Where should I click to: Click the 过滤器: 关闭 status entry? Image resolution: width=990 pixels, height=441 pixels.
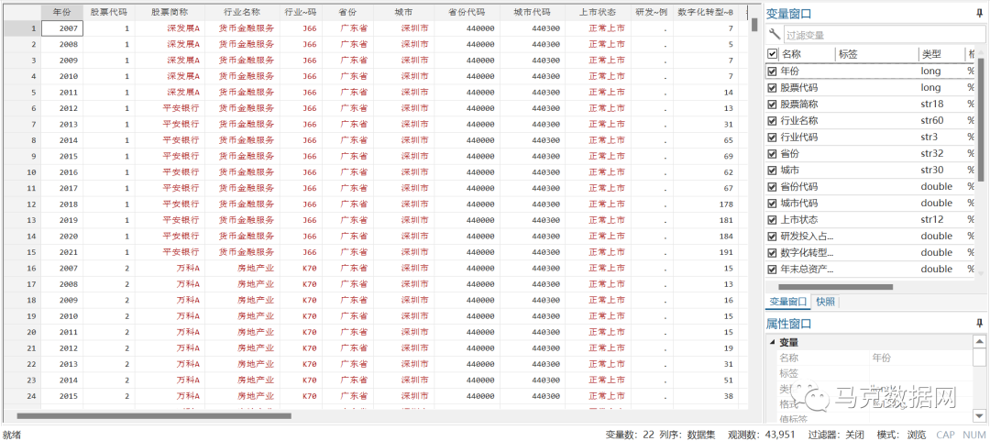pos(836,435)
